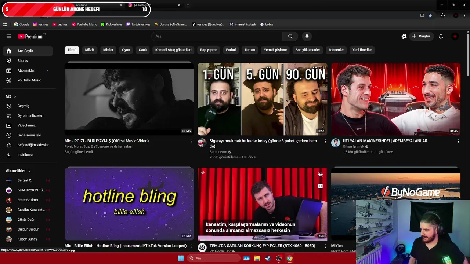Open Kuzey Güney subscription channel
The width and height of the screenshot is (470, 264).
28,239
